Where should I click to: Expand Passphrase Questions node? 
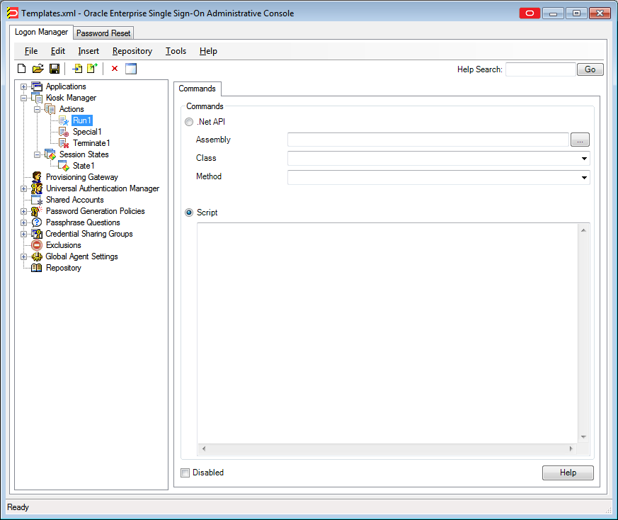pos(23,223)
